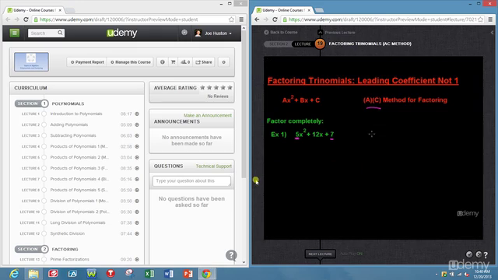
Task: Open the Payment Report button
Action: pyautogui.click(x=87, y=62)
